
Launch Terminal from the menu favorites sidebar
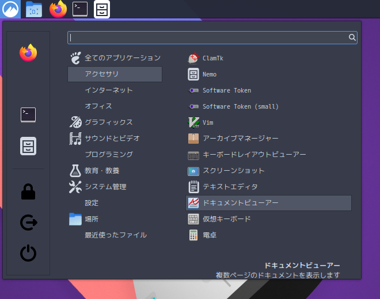click(x=28, y=115)
